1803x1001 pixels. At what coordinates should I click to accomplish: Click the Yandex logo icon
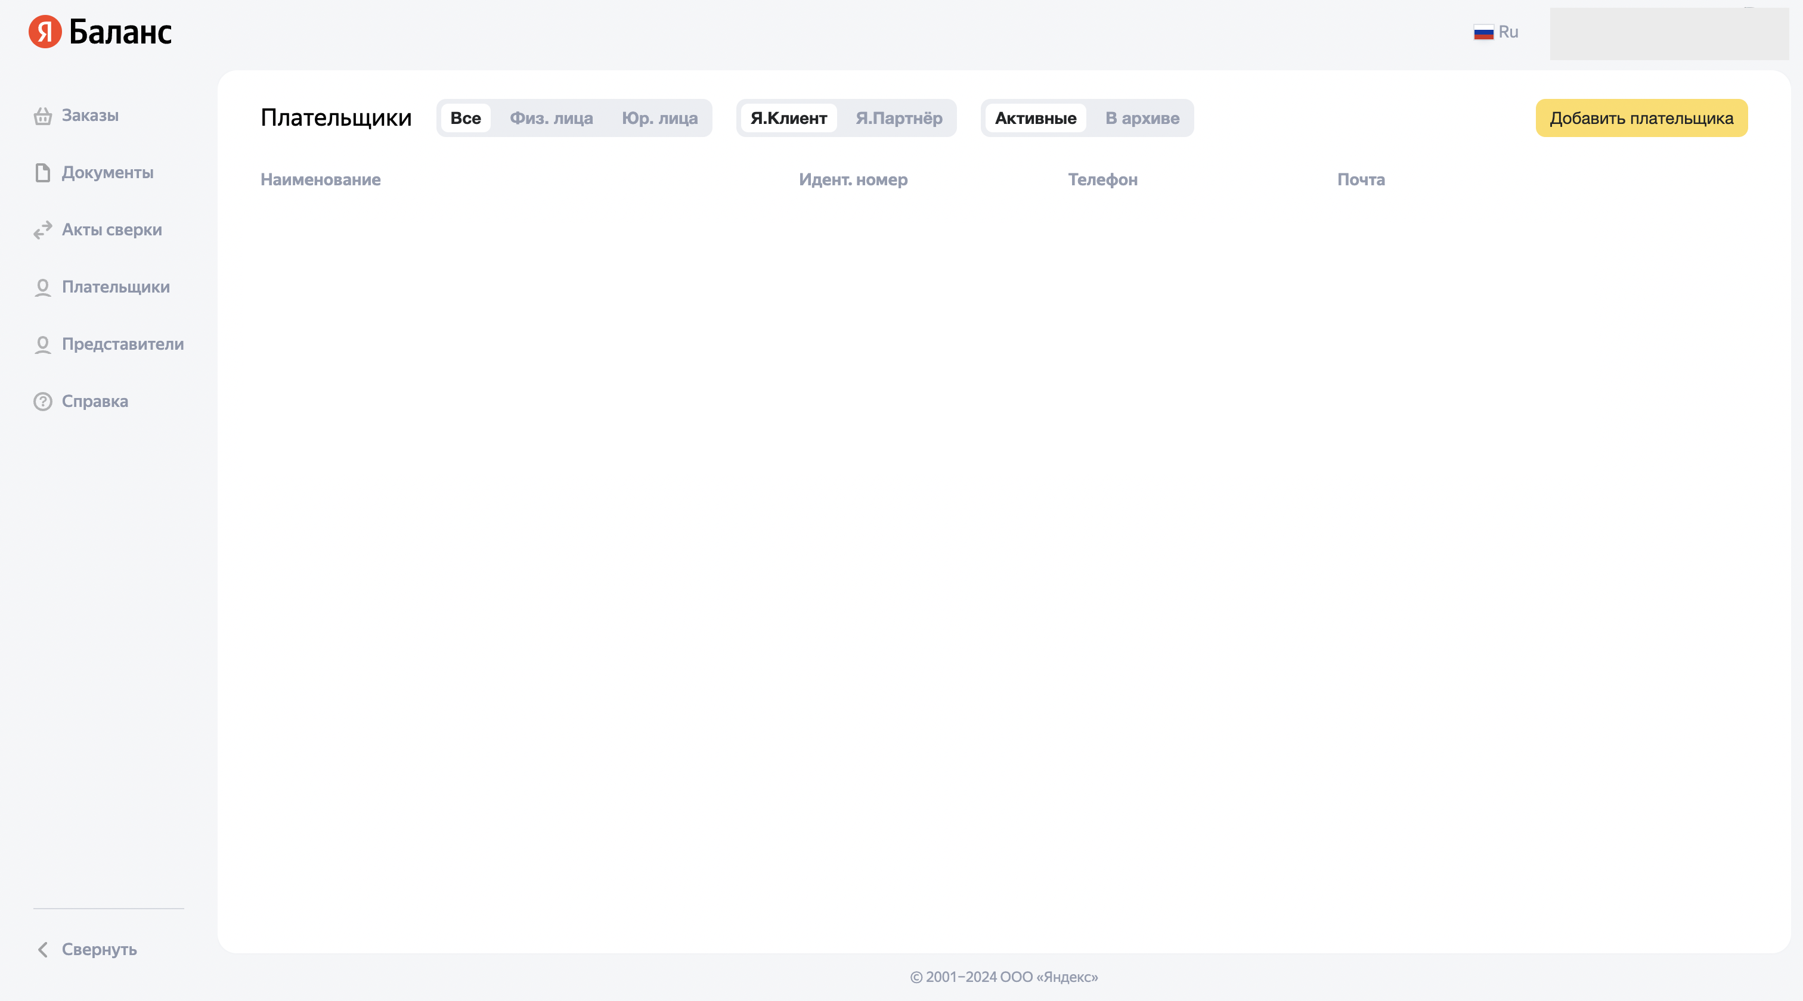(45, 32)
